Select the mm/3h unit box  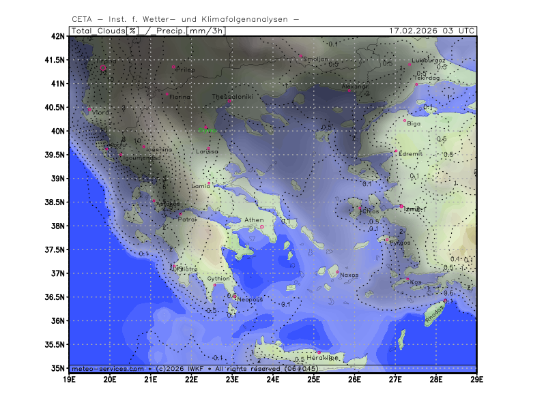[208, 31]
